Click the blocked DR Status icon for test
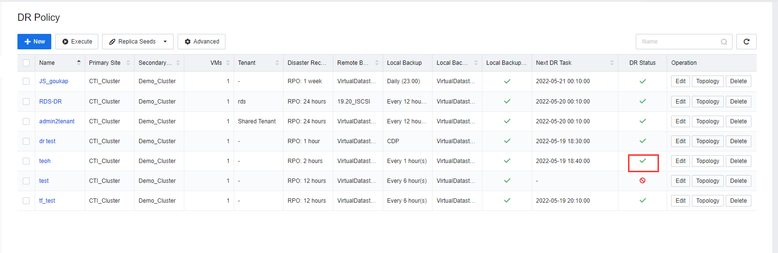 (643, 180)
